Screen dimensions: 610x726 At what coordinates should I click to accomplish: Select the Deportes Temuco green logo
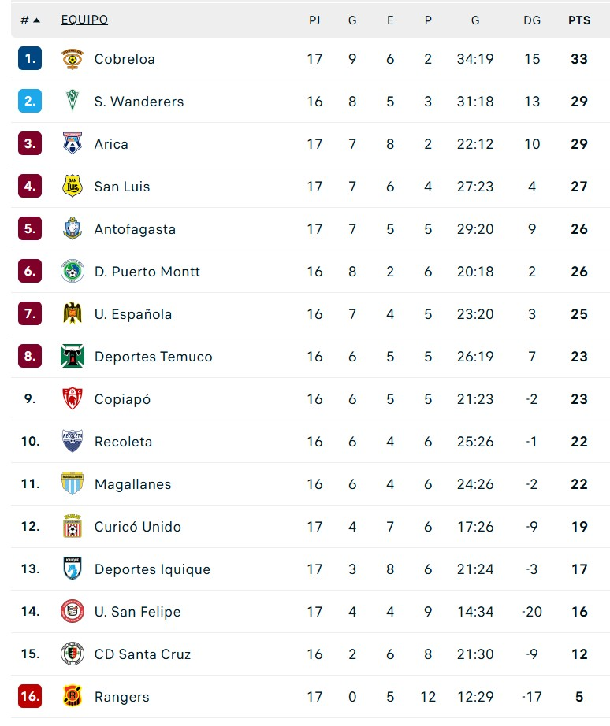coord(73,356)
